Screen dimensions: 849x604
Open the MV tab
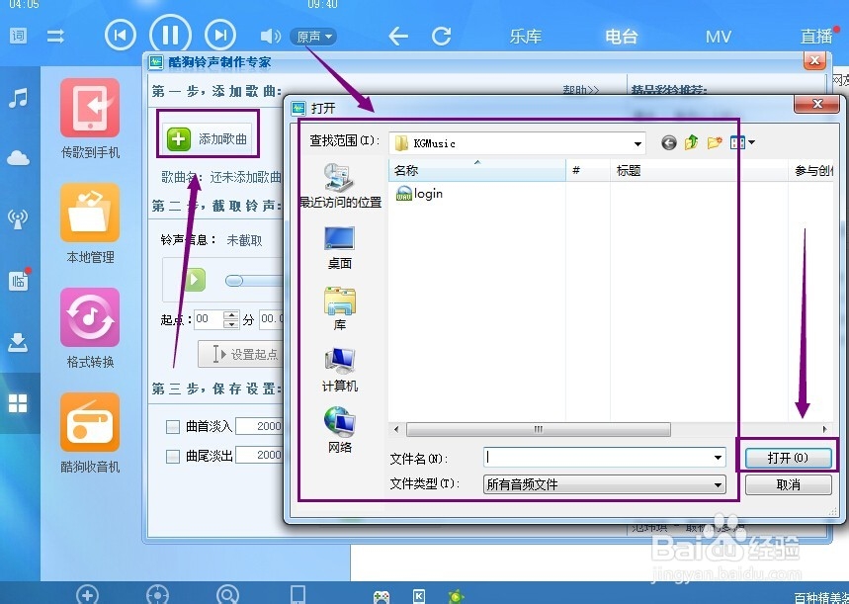click(x=718, y=37)
